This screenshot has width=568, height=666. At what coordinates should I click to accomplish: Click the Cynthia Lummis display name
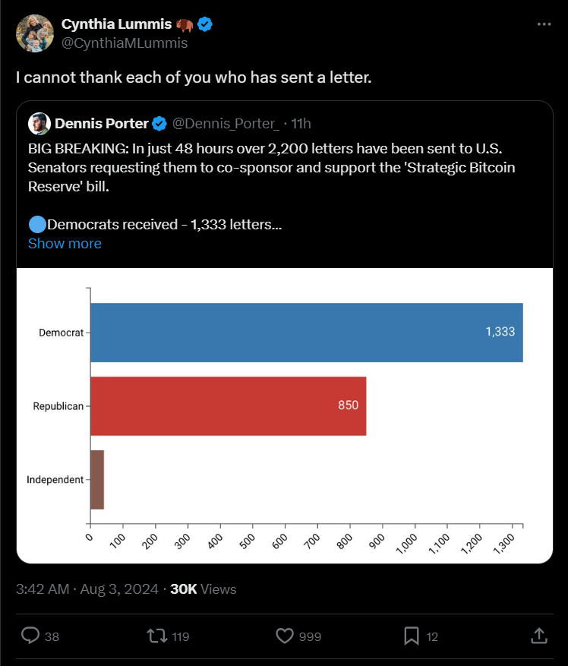116,24
